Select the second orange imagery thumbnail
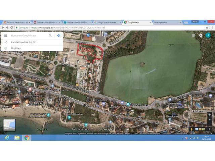The width and height of the screenshot is (215, 161). pos(200,129)
